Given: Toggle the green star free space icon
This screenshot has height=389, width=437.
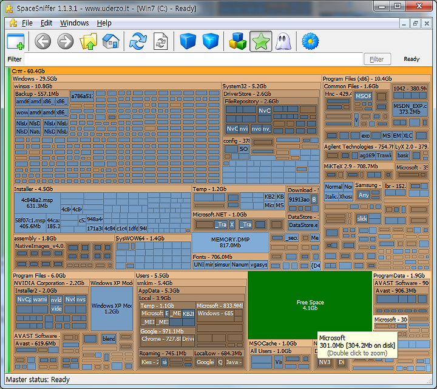Looking at the screenshot, I should (x=260, y=41).
